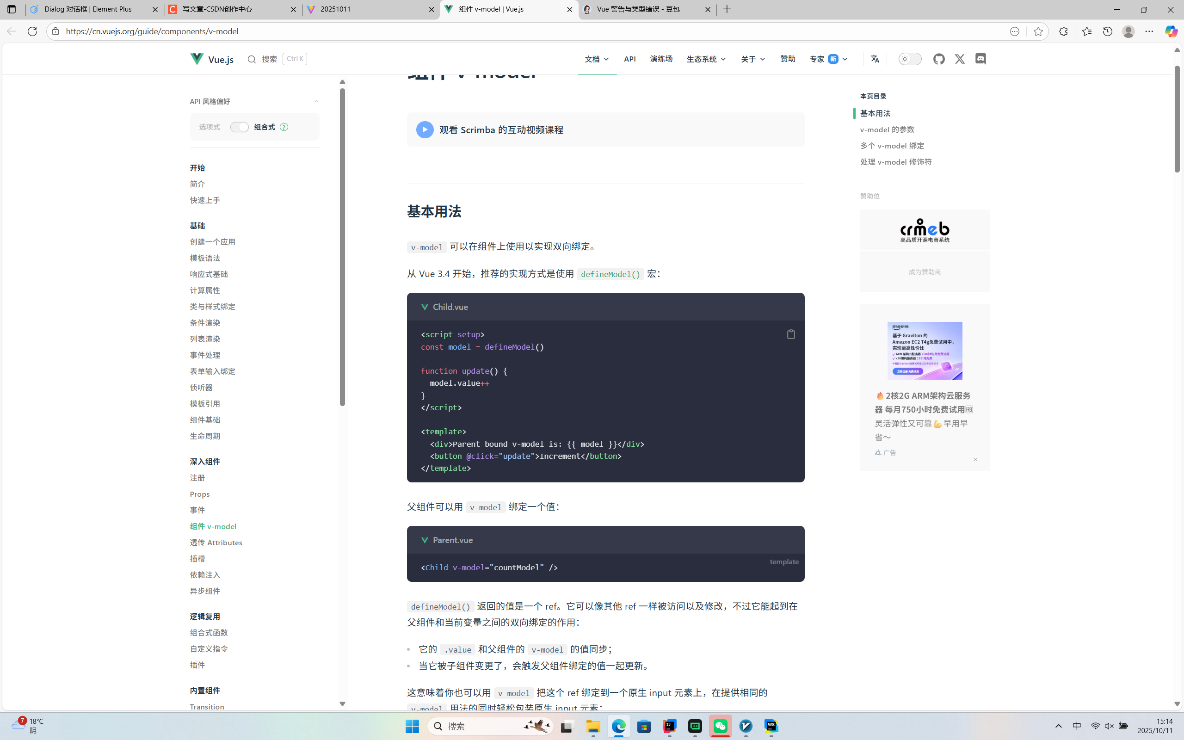
Task: Jump to v-model 的参数 in the page outline
Action: click(886, 129)
